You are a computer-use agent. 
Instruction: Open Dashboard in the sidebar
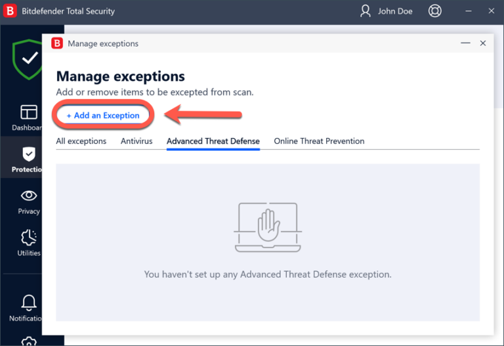point(27,118)
